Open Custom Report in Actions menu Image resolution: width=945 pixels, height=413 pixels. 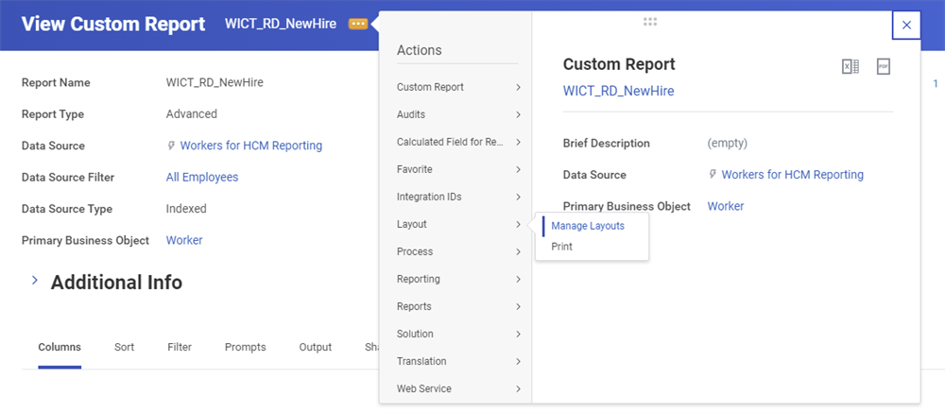point(430,88)
